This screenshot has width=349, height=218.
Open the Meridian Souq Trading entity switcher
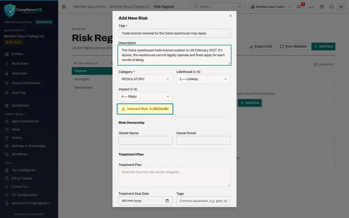271,7
